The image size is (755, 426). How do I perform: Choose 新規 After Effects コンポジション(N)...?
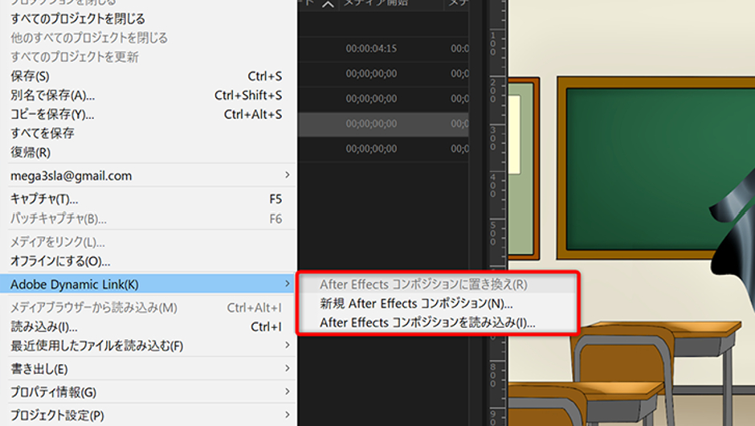click(x=438, y=304)
